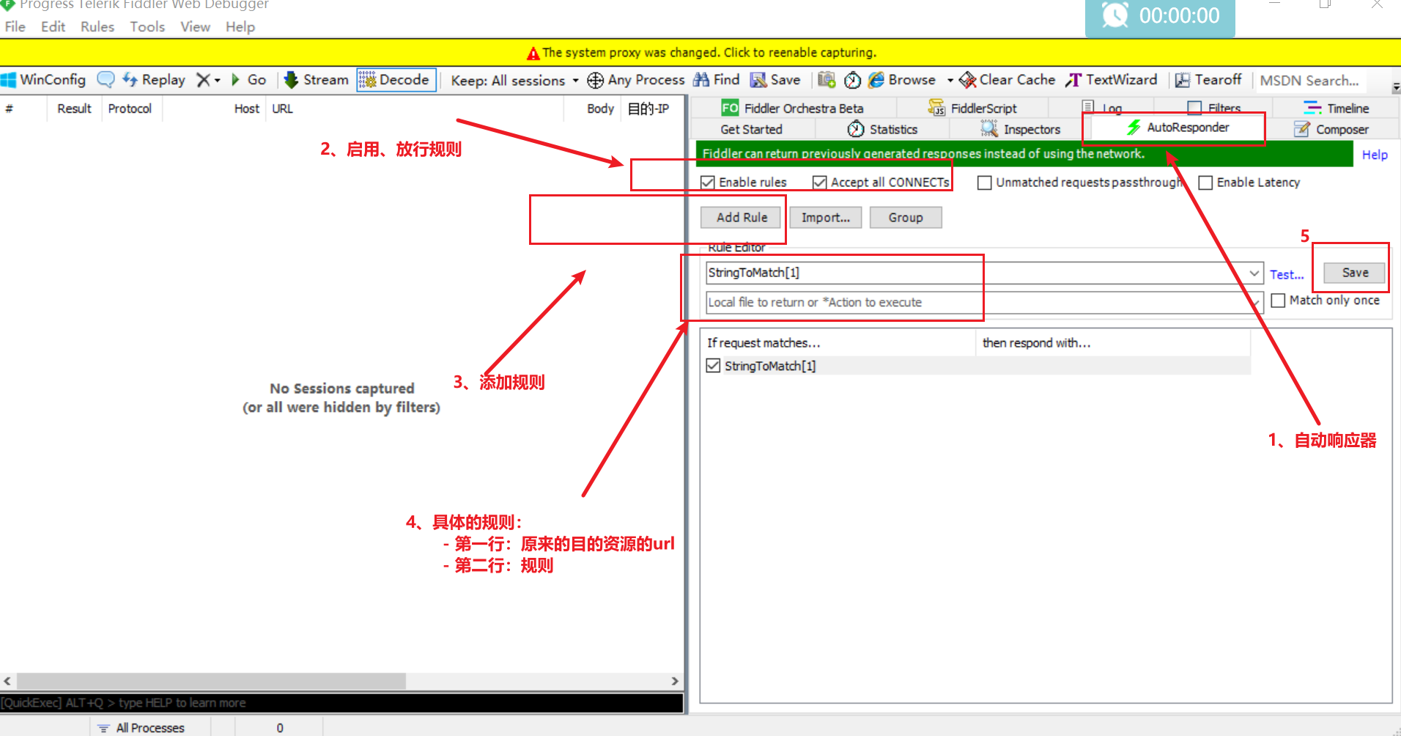The image size is (1401, 736).
Task: Click the Test... link
Action: tap(1287, 275)
